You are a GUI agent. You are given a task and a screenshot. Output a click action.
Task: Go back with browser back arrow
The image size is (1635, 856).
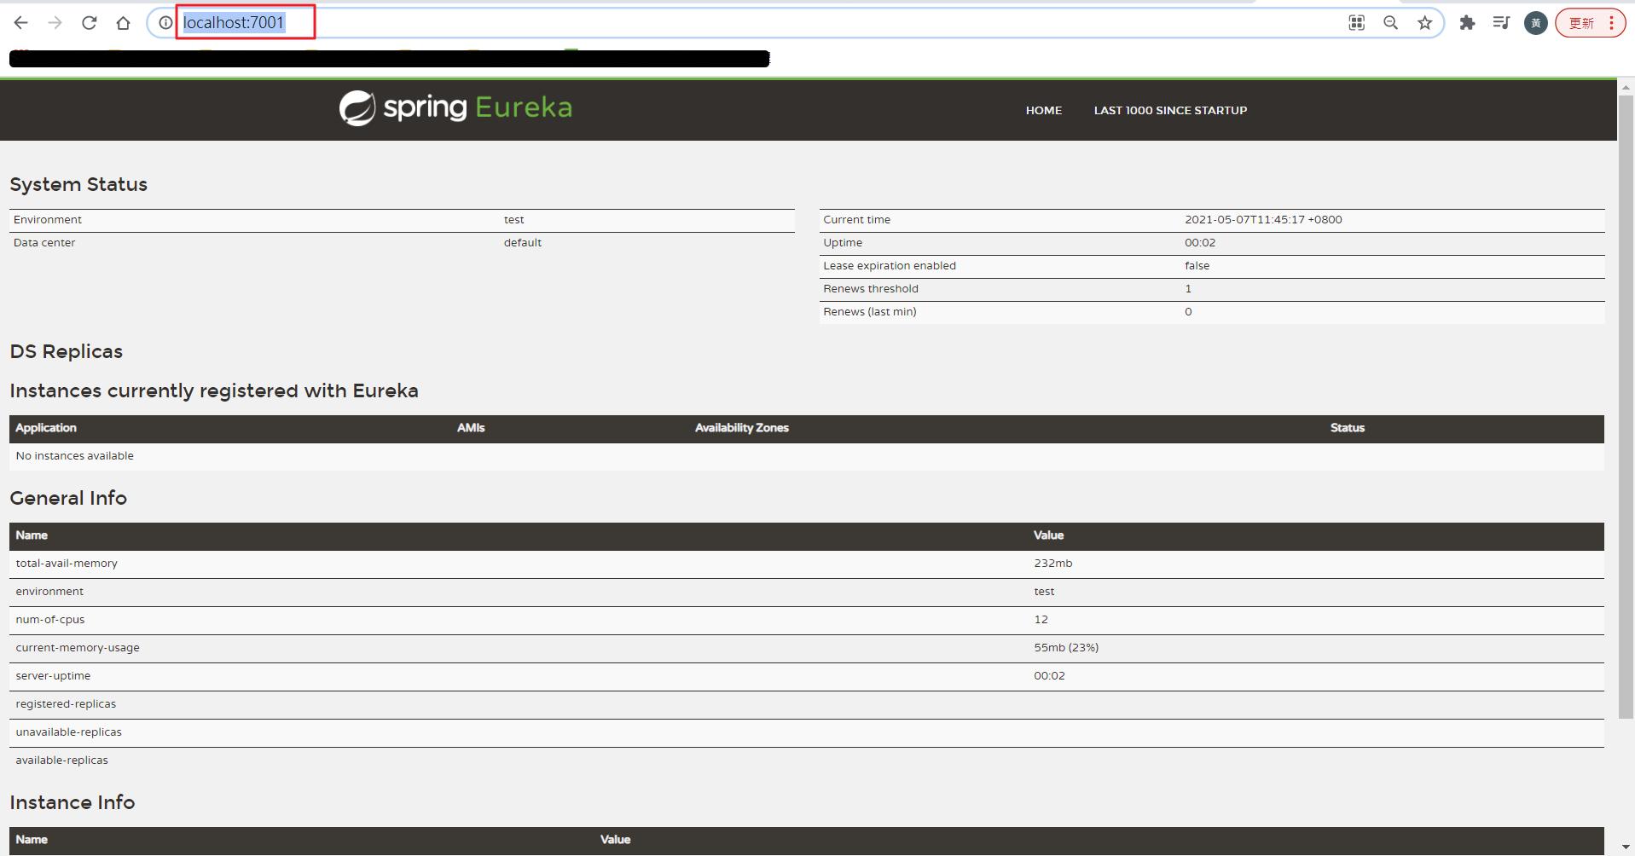pyautogui.click(x=21, y=23)
